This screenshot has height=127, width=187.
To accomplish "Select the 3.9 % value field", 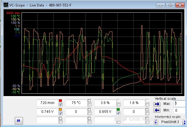I will (105, 103).
